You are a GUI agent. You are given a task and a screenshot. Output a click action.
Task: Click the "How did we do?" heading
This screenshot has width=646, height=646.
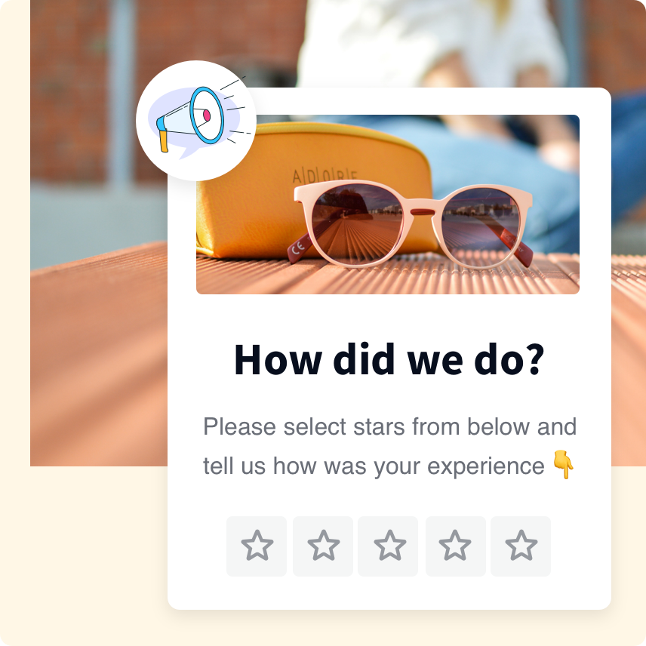(389, 360)
